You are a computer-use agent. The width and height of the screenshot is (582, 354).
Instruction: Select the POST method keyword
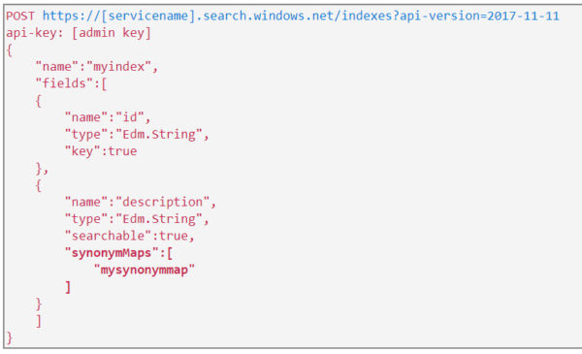(x=20, y=16)
